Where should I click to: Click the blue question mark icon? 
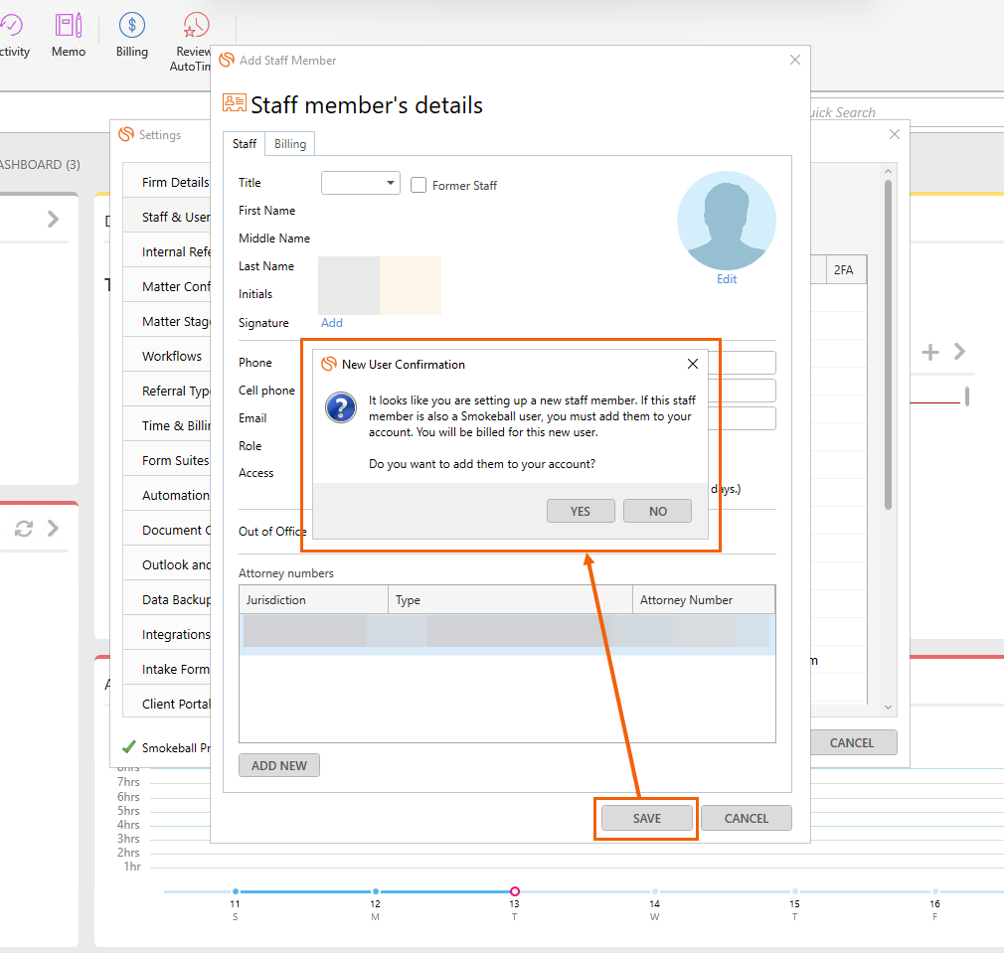click(342, 407)
